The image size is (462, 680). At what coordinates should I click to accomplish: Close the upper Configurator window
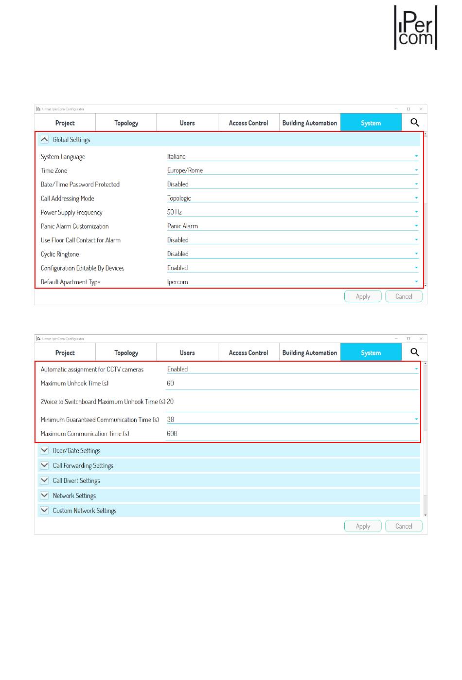point(421,109)
